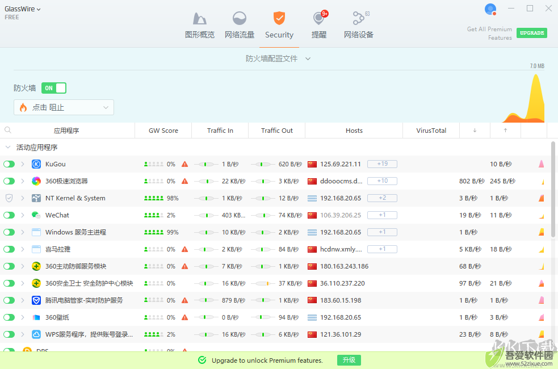Click warning triangle in 360极速浏览器 row
The image size is (558, 369).
(x=184, y=181)
